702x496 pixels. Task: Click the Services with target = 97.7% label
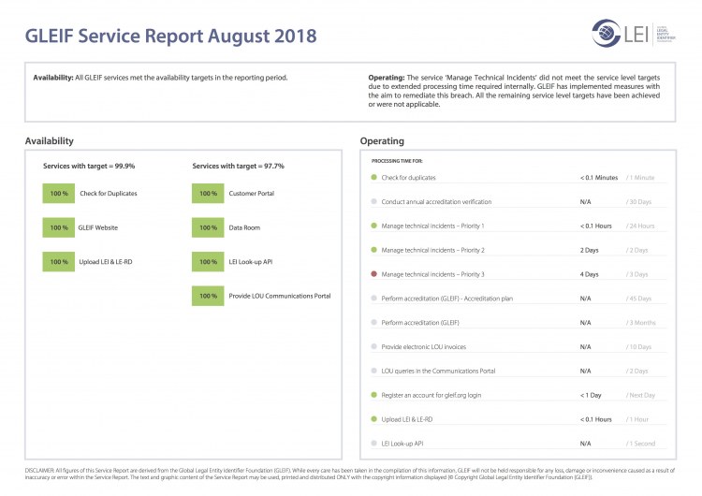(238, 166)
